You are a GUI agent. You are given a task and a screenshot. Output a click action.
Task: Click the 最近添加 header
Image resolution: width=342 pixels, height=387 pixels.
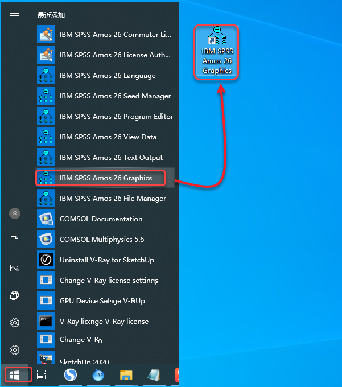tap(51, 15)
